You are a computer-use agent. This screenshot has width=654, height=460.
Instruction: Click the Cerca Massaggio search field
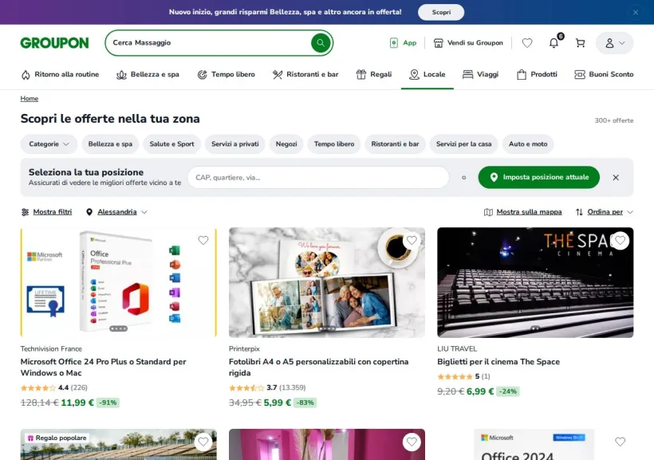point(208,42)
